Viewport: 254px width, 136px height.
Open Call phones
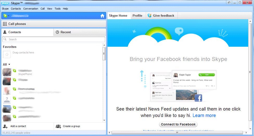click(x=54, y=24)
